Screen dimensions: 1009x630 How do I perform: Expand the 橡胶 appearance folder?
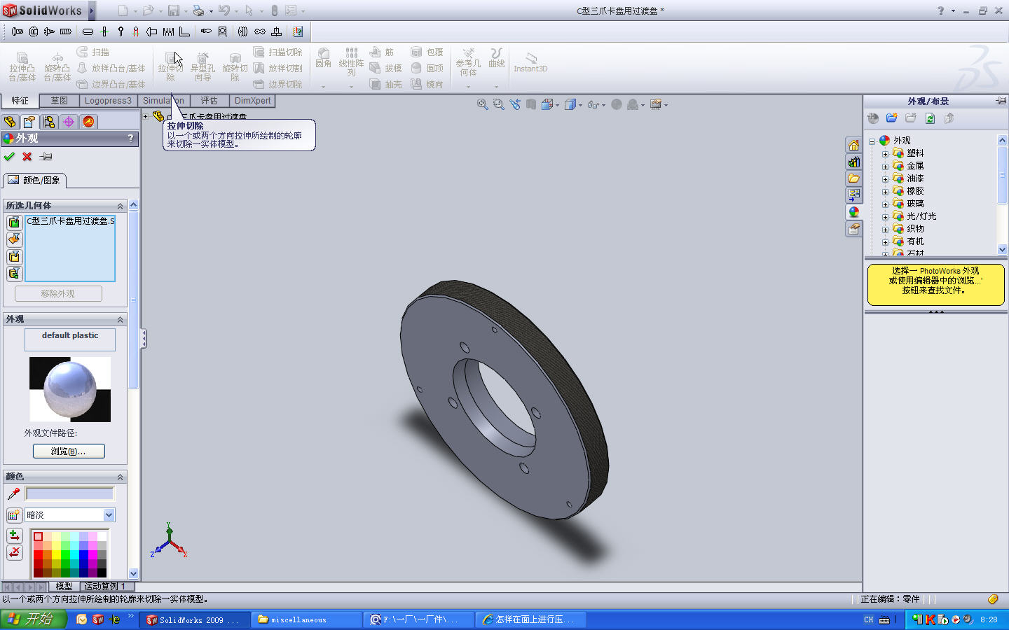(885, 192)
